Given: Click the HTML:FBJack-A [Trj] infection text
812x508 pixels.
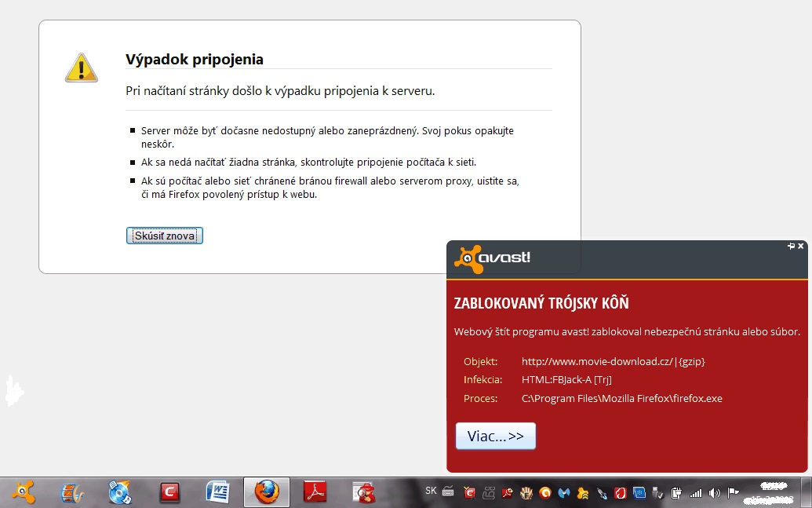Looking at the screenshot, I should pos(566,379).
